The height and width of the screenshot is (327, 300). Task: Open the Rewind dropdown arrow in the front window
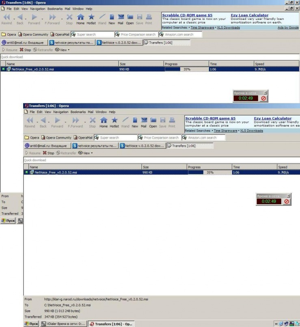[37, 122]
